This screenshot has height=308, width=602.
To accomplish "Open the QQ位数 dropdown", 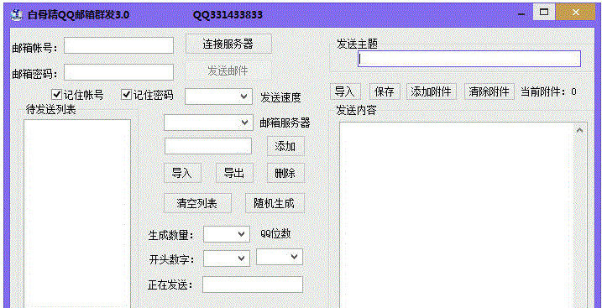I will 280,257.
